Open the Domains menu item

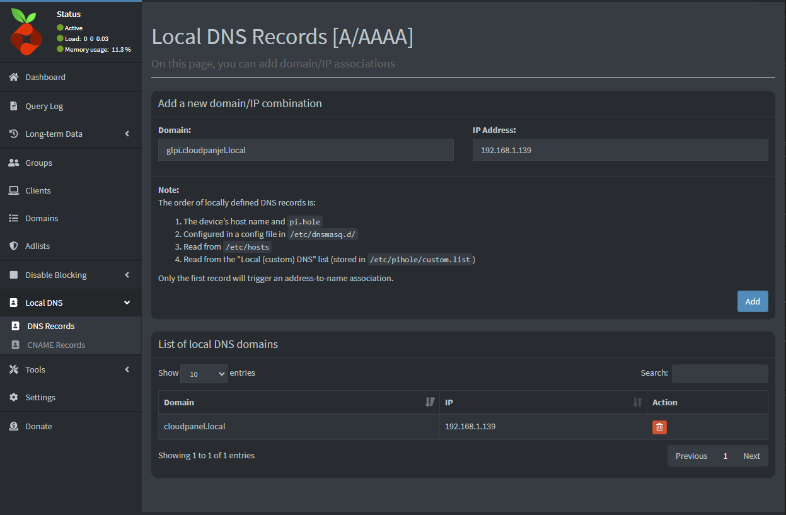coord(42,218)
